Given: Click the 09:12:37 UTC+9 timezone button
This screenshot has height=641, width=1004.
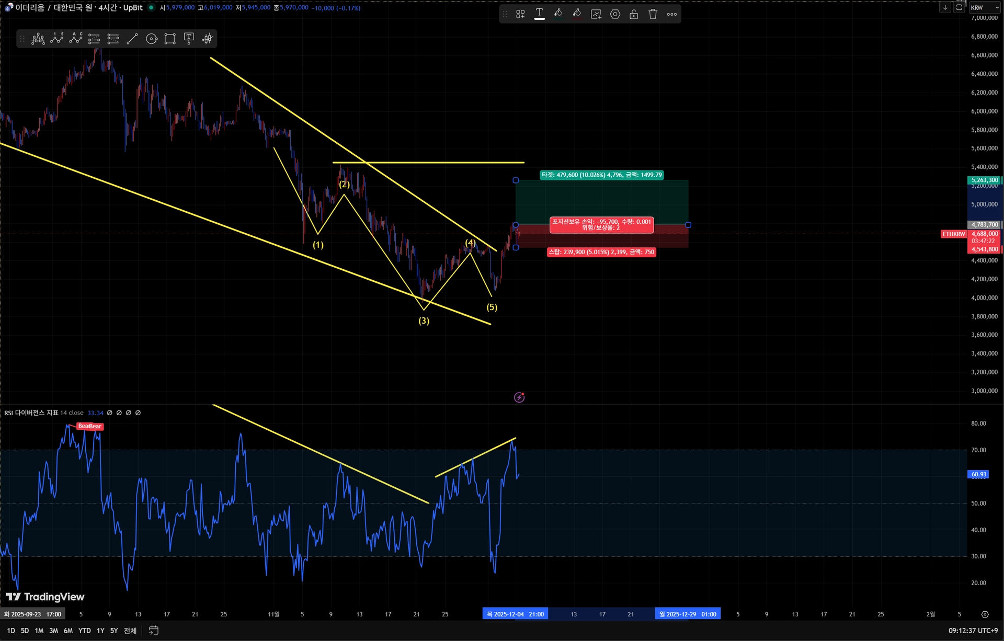Looking at the screenshot, I should tap(973, 631).
